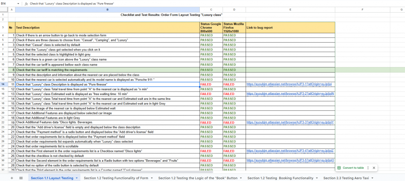Click the add new sheet plus icon
This screenshot has width=405, height=181.
pos(12,178)
